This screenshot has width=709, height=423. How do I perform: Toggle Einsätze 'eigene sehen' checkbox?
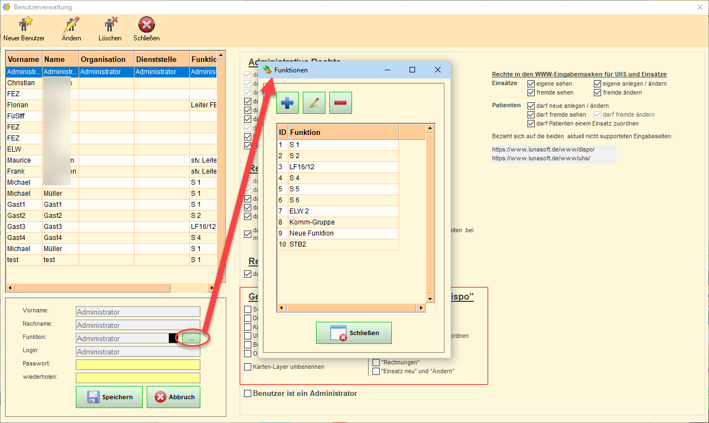coord(531,83)
